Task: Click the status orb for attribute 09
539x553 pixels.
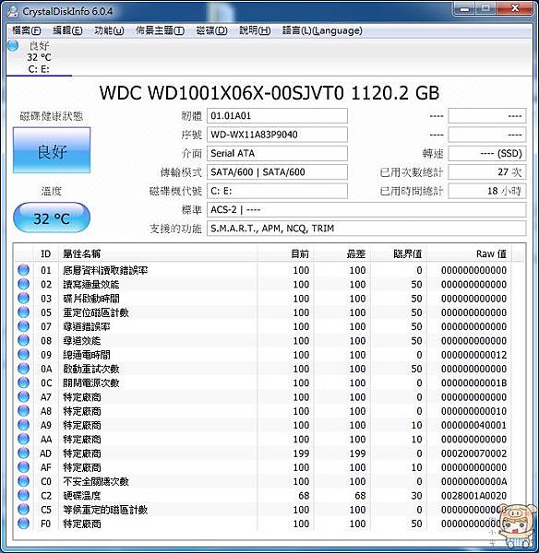Action: click(x=23, y=355)
